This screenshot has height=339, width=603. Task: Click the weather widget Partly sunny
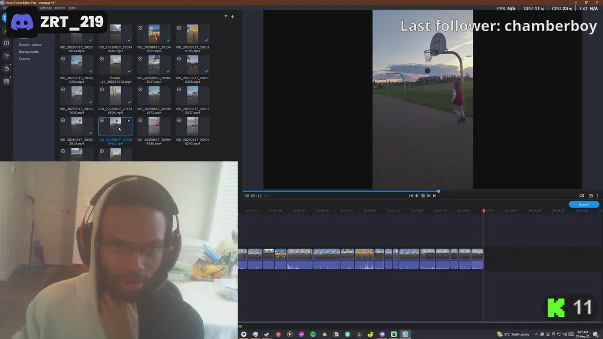513,334
